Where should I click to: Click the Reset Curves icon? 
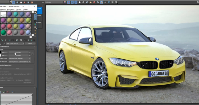12,92
